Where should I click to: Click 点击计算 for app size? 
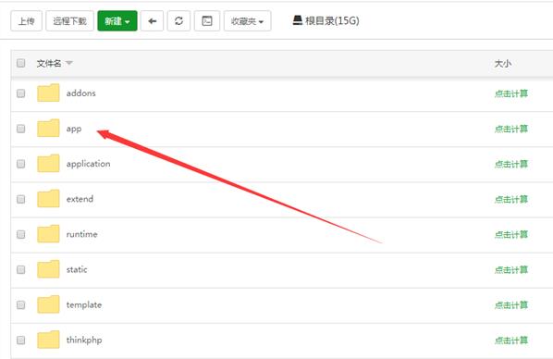point(511,129)
